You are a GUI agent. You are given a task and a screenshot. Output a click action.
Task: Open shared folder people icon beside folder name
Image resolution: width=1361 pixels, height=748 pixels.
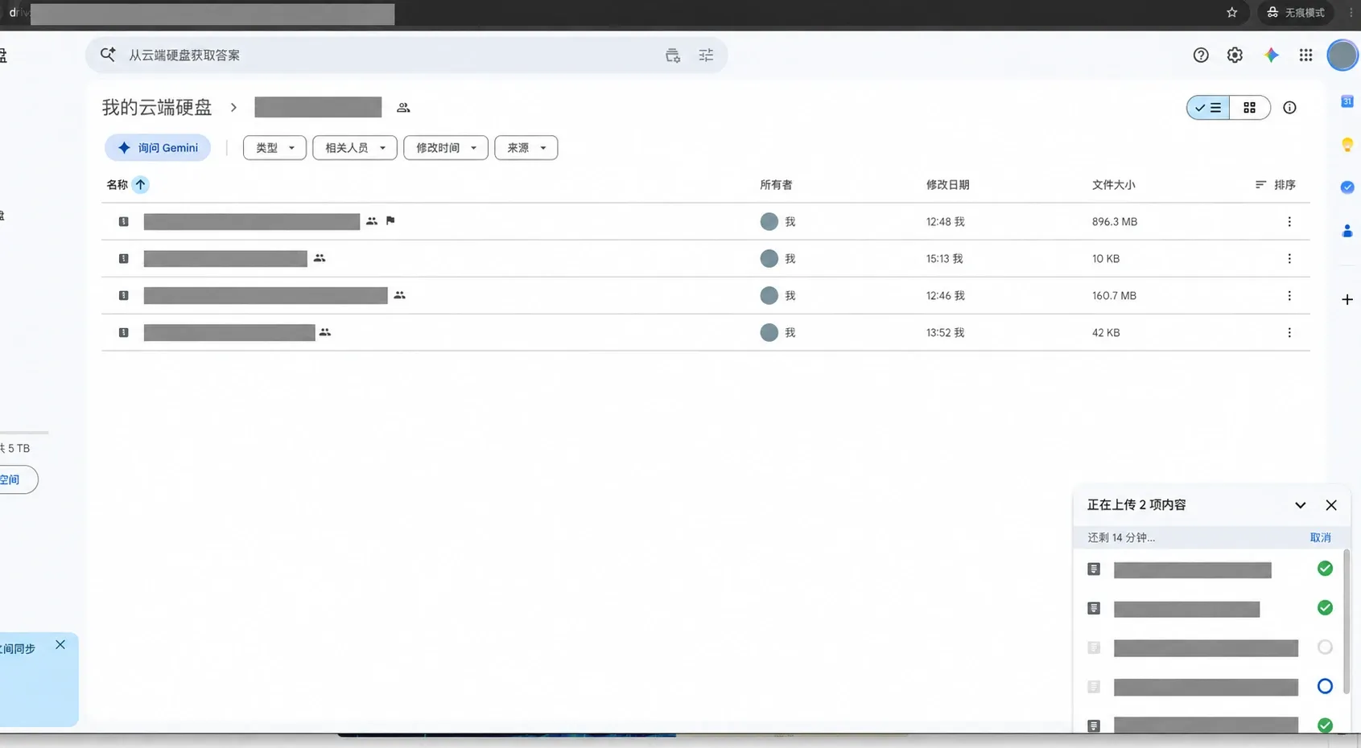(x=403, y=107)
